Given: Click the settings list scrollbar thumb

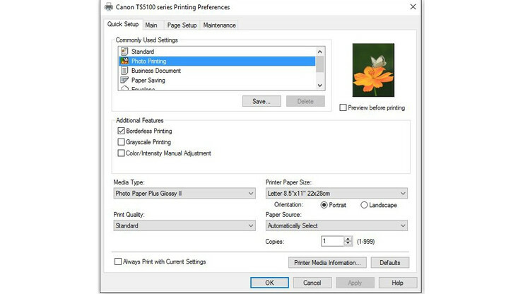Looking at the screenshot, I should pos(320,64).
